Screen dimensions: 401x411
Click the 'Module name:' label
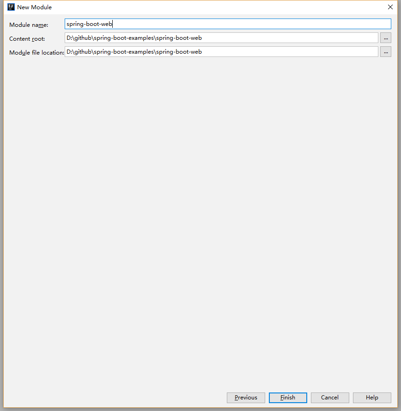point(29,25)
